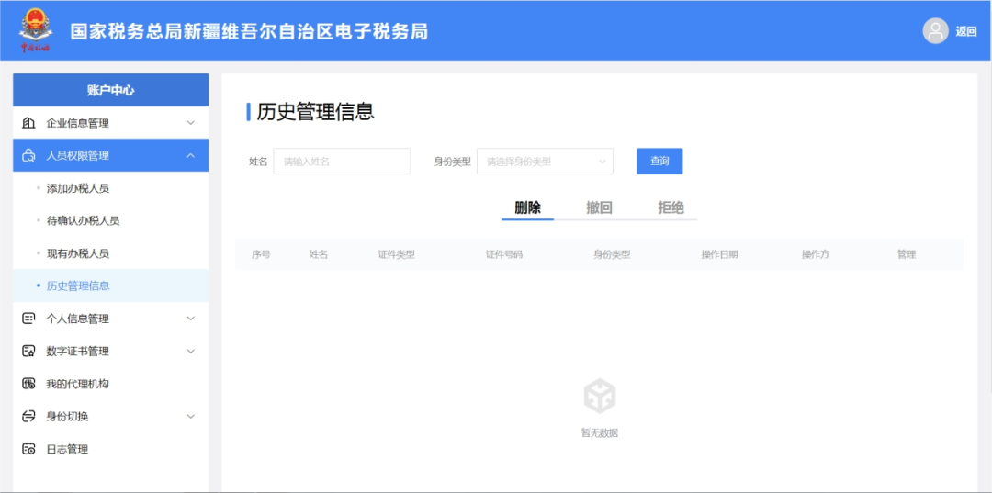Select the 删除 tab
This screenshot has width=992, height=493.
527,207
